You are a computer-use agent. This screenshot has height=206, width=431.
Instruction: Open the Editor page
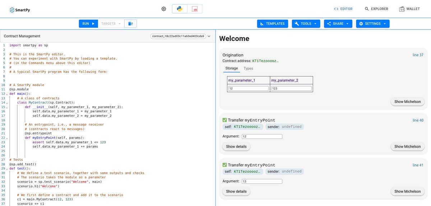343,9
